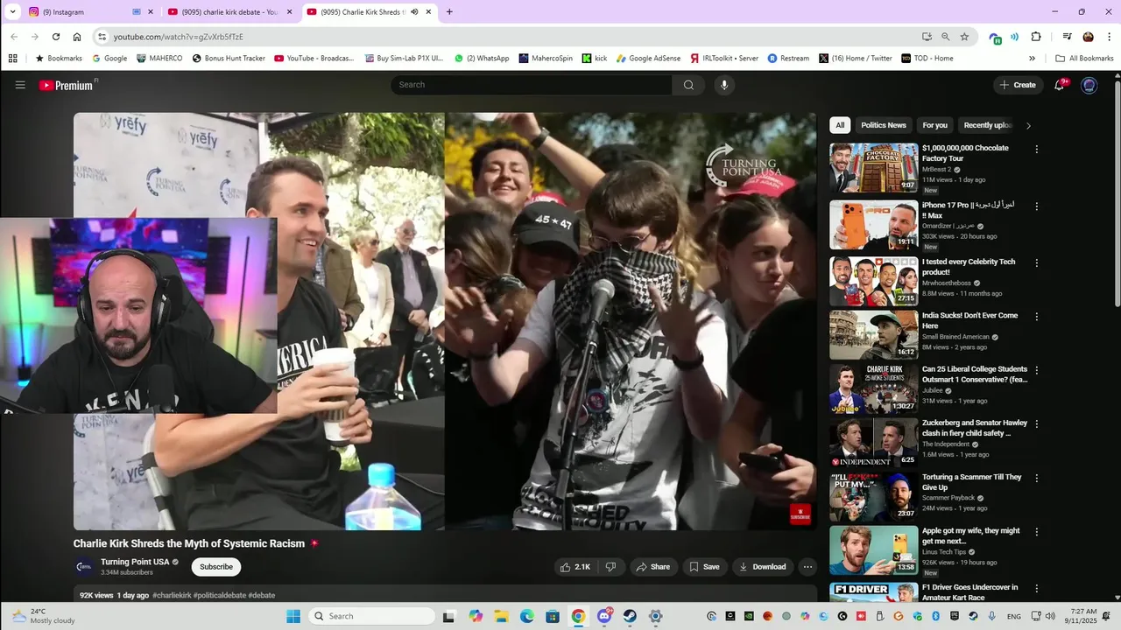Image resolution: width=1121 pixels, height=630 pixels.
Task: Open Chrome apps grid in bookmarks bar
Action: point(13,59)
